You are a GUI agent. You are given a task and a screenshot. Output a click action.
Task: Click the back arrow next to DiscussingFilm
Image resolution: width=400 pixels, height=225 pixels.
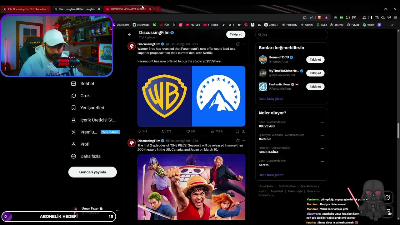pos(130,34)
